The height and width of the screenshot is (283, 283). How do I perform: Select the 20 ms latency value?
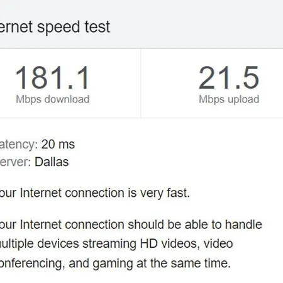point(58,145)
